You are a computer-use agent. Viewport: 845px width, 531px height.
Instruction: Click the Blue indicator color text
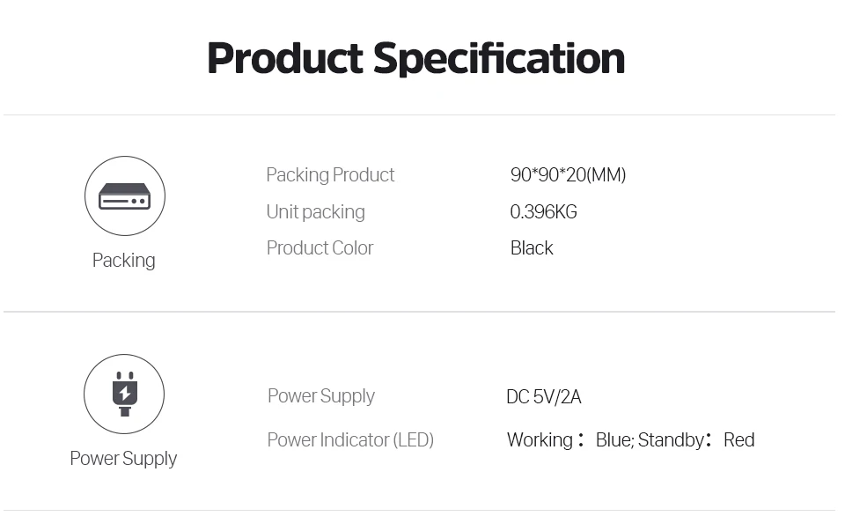pos(614,440)
